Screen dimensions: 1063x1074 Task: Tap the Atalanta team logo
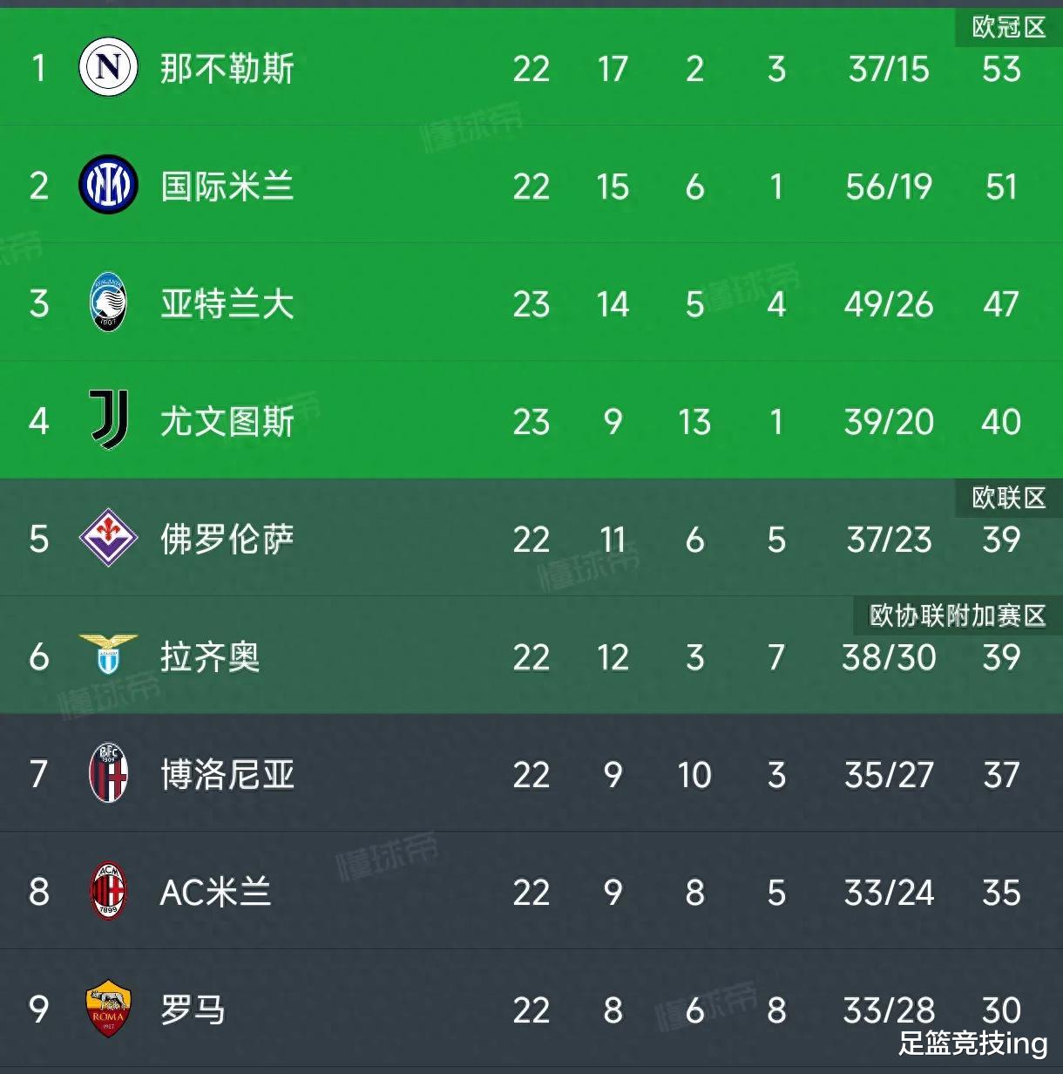(108, 302)
